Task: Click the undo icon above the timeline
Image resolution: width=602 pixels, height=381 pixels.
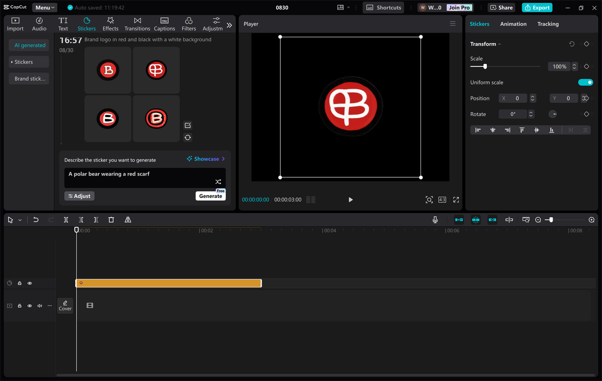Action: tap(36, 219)
